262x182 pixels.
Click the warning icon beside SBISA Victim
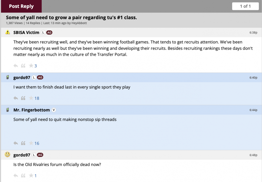[x=8, y=32]
